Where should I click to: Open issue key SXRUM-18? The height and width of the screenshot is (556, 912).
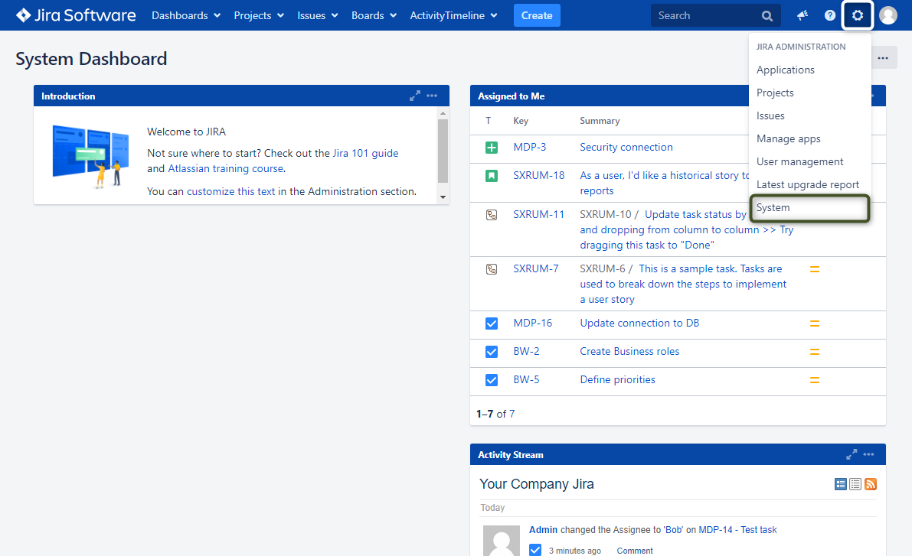click(x=538, y=175)
